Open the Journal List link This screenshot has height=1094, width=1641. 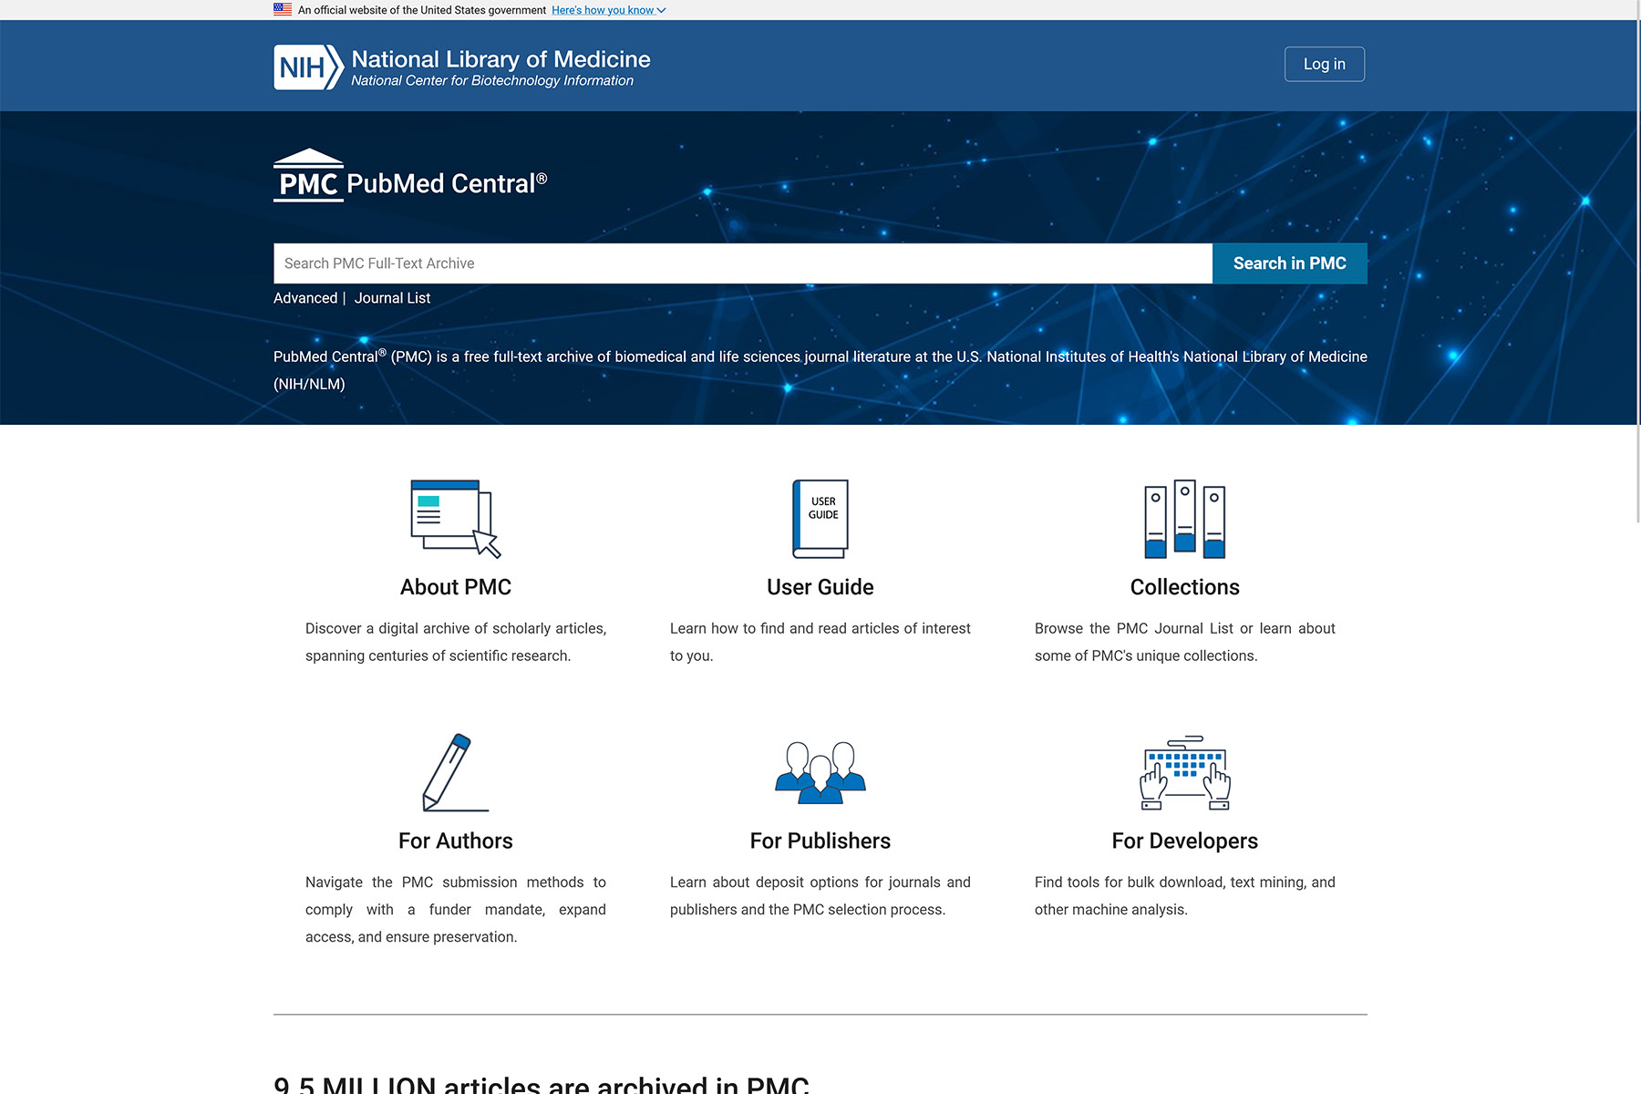[392, 298]
